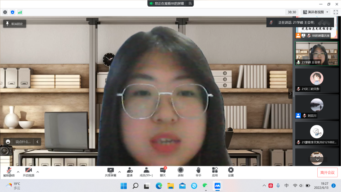Open the meeting info icon

click(x=5, y=12)
